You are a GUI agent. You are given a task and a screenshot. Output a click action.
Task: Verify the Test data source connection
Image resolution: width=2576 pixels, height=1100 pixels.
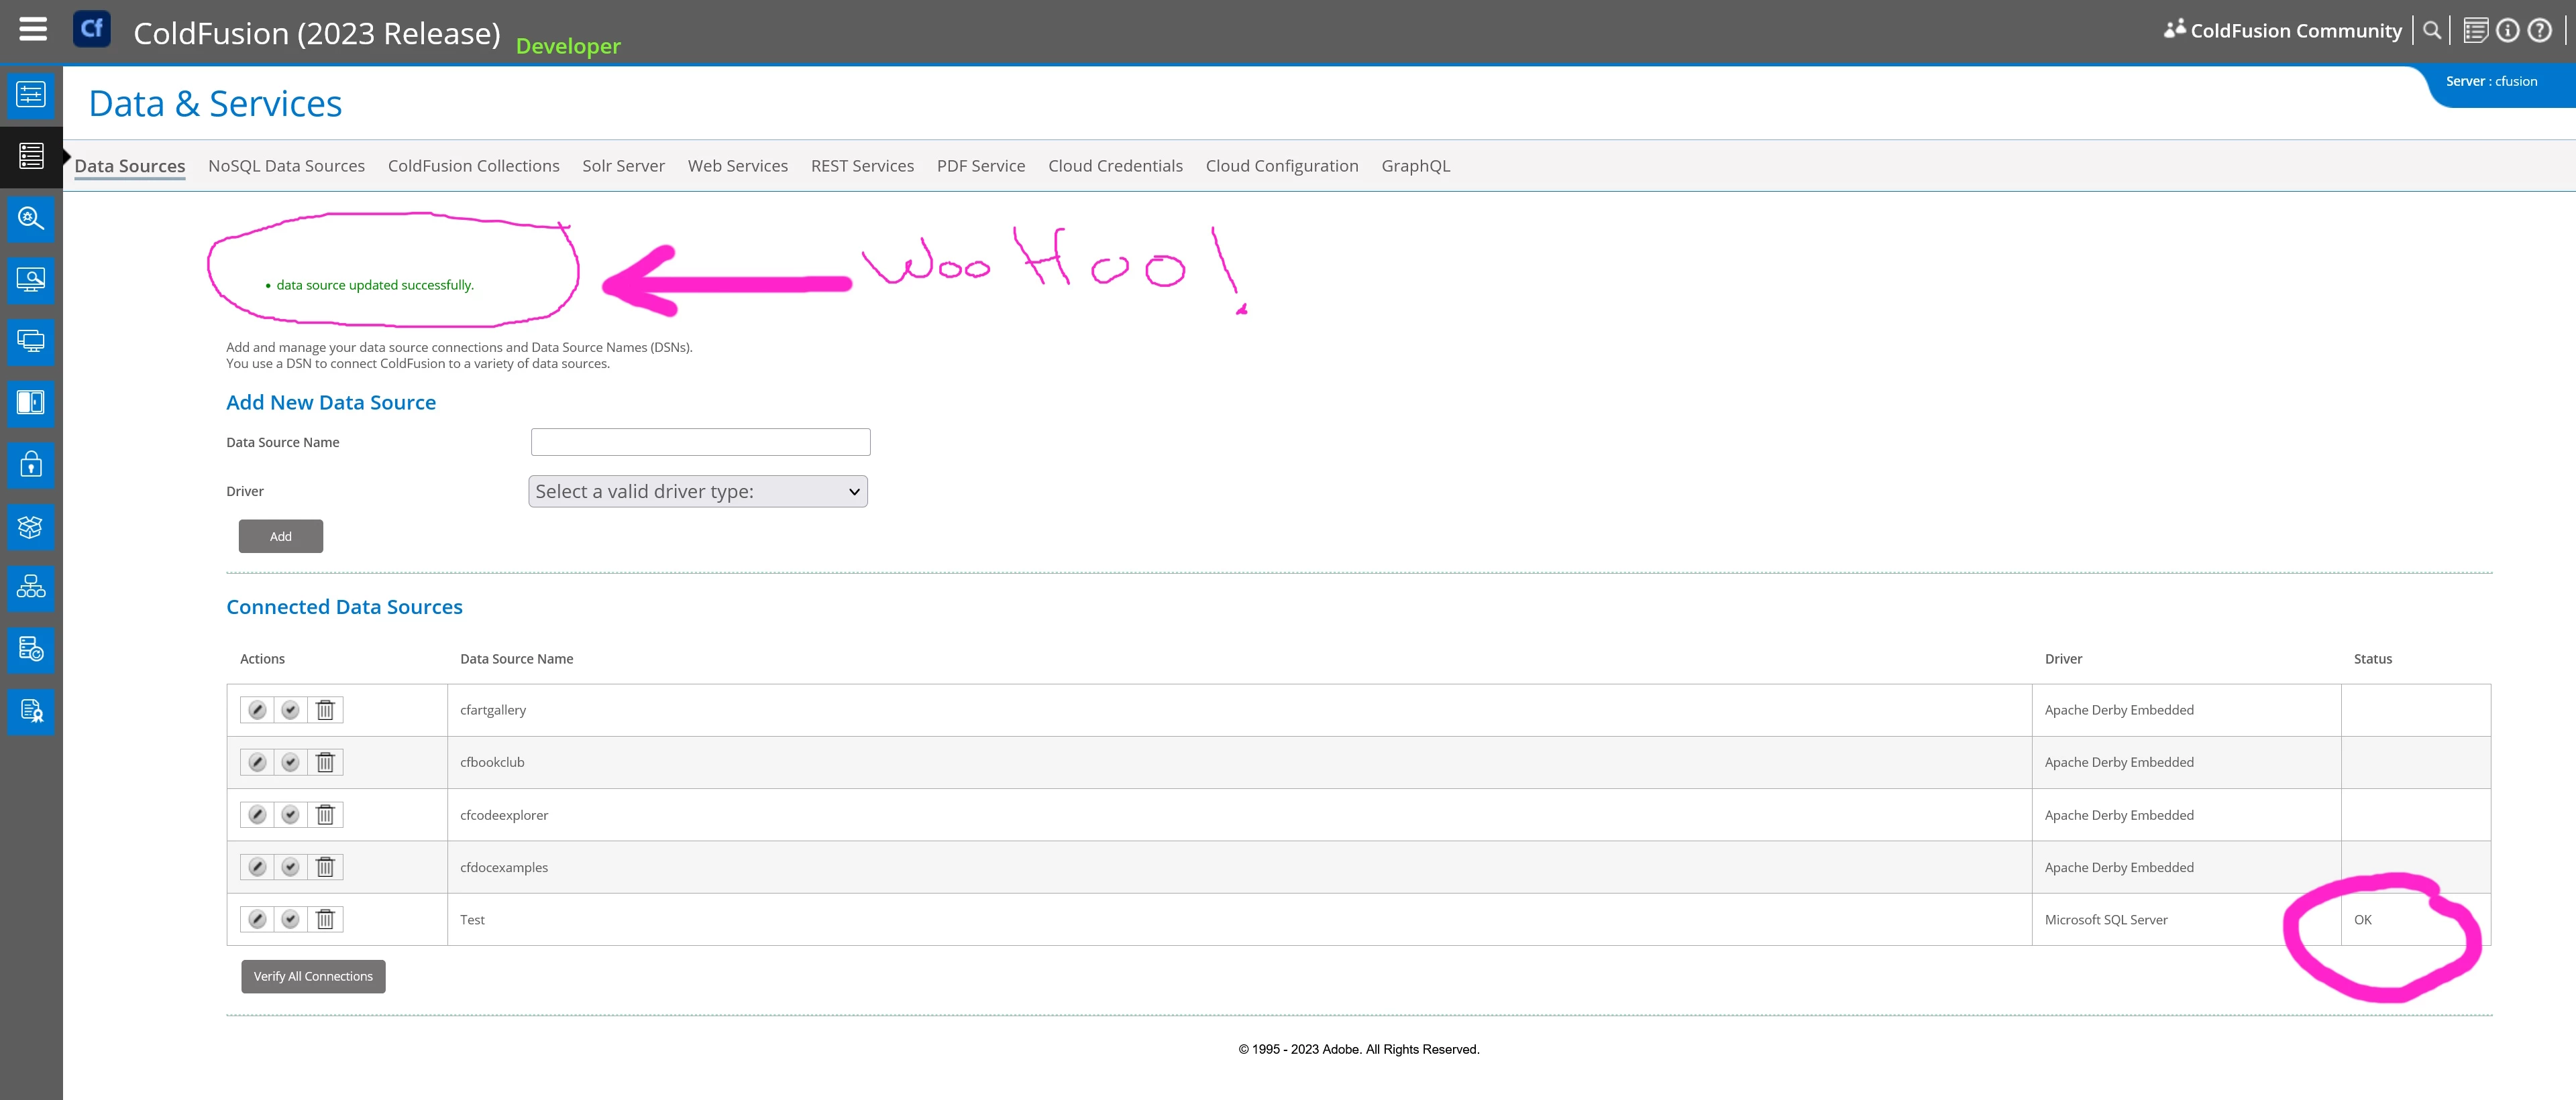(x=290, y=919)
